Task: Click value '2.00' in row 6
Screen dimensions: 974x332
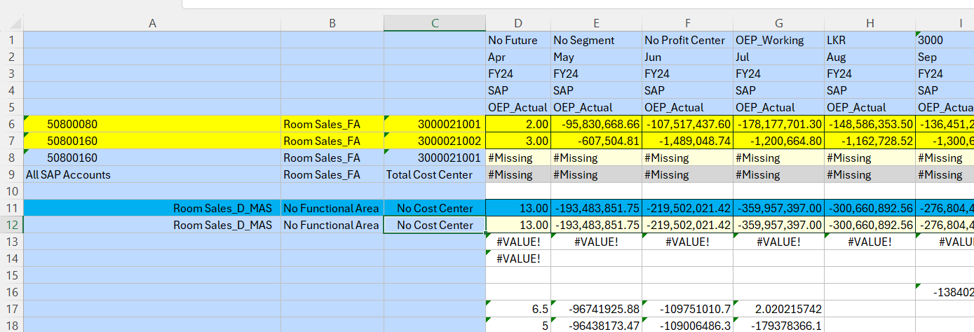Action: [518, 124]
